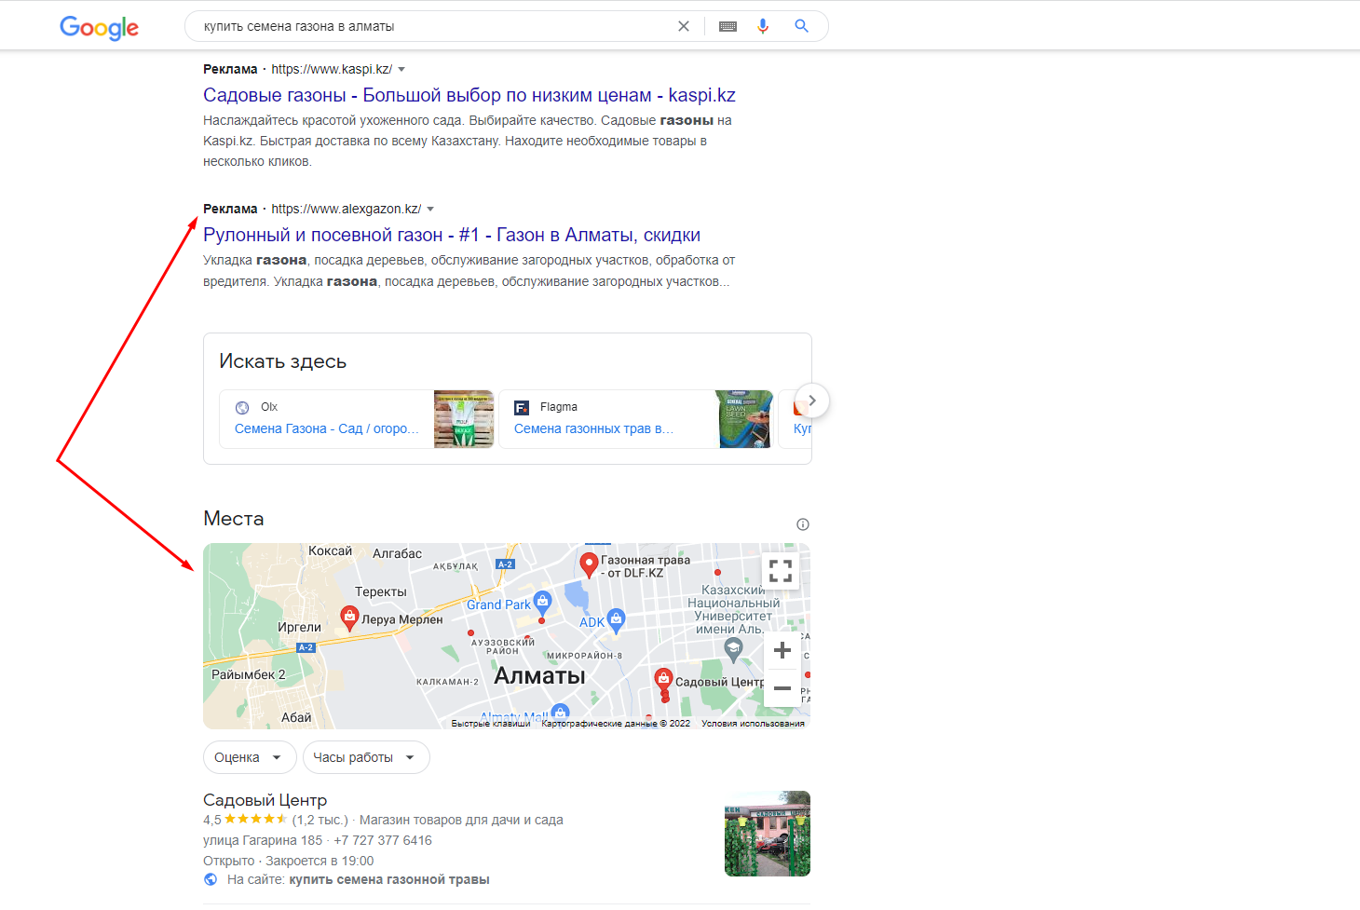Clear the search query with X icon

(x=684, y=26)
